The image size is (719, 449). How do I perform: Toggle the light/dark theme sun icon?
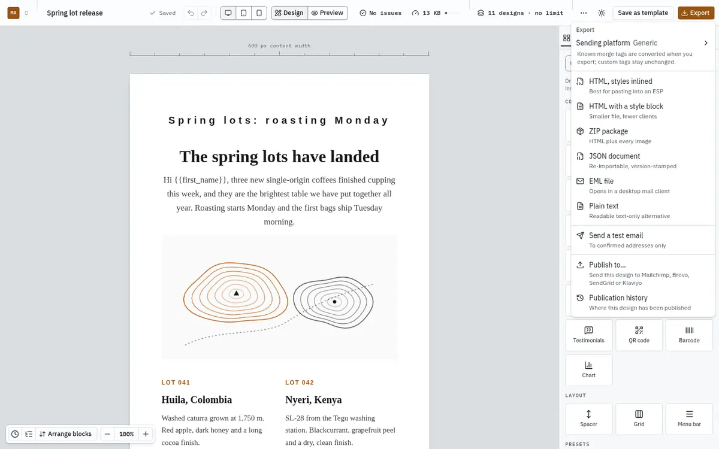click(602, 13)
